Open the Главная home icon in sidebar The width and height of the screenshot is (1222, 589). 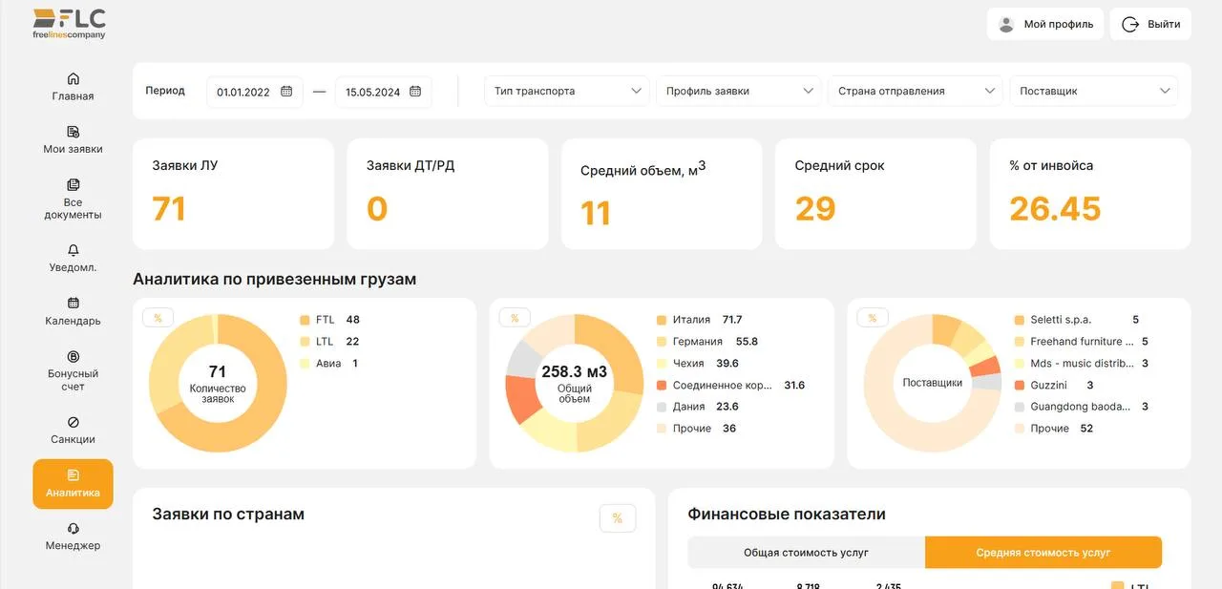(74, 78)
